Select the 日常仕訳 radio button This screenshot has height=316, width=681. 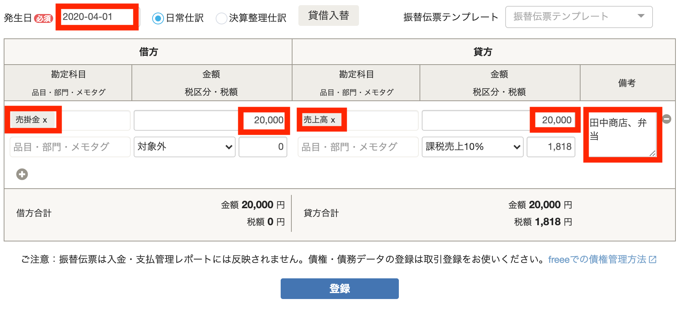point(158,18)
